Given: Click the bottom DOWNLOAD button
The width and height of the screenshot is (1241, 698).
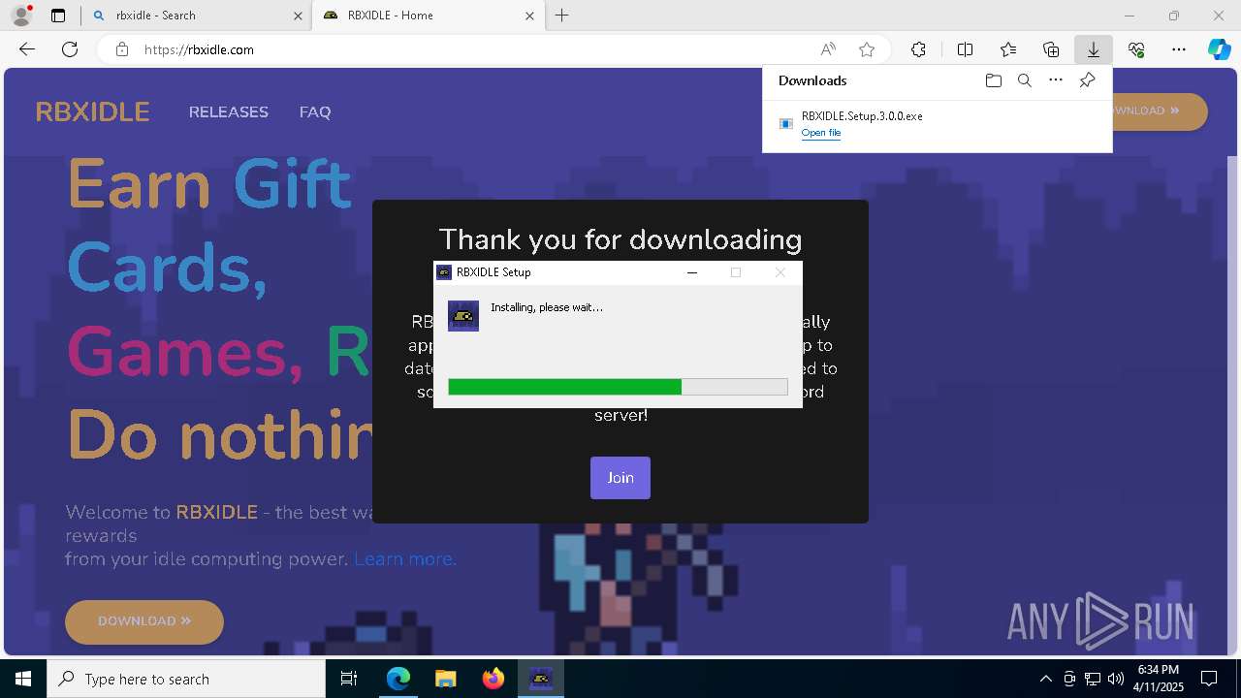Looking at the screenshot, I should click(x=144, y=621).
